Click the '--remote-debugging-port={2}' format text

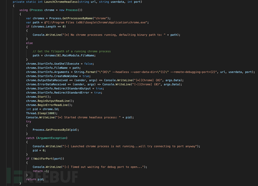(193, 72)
